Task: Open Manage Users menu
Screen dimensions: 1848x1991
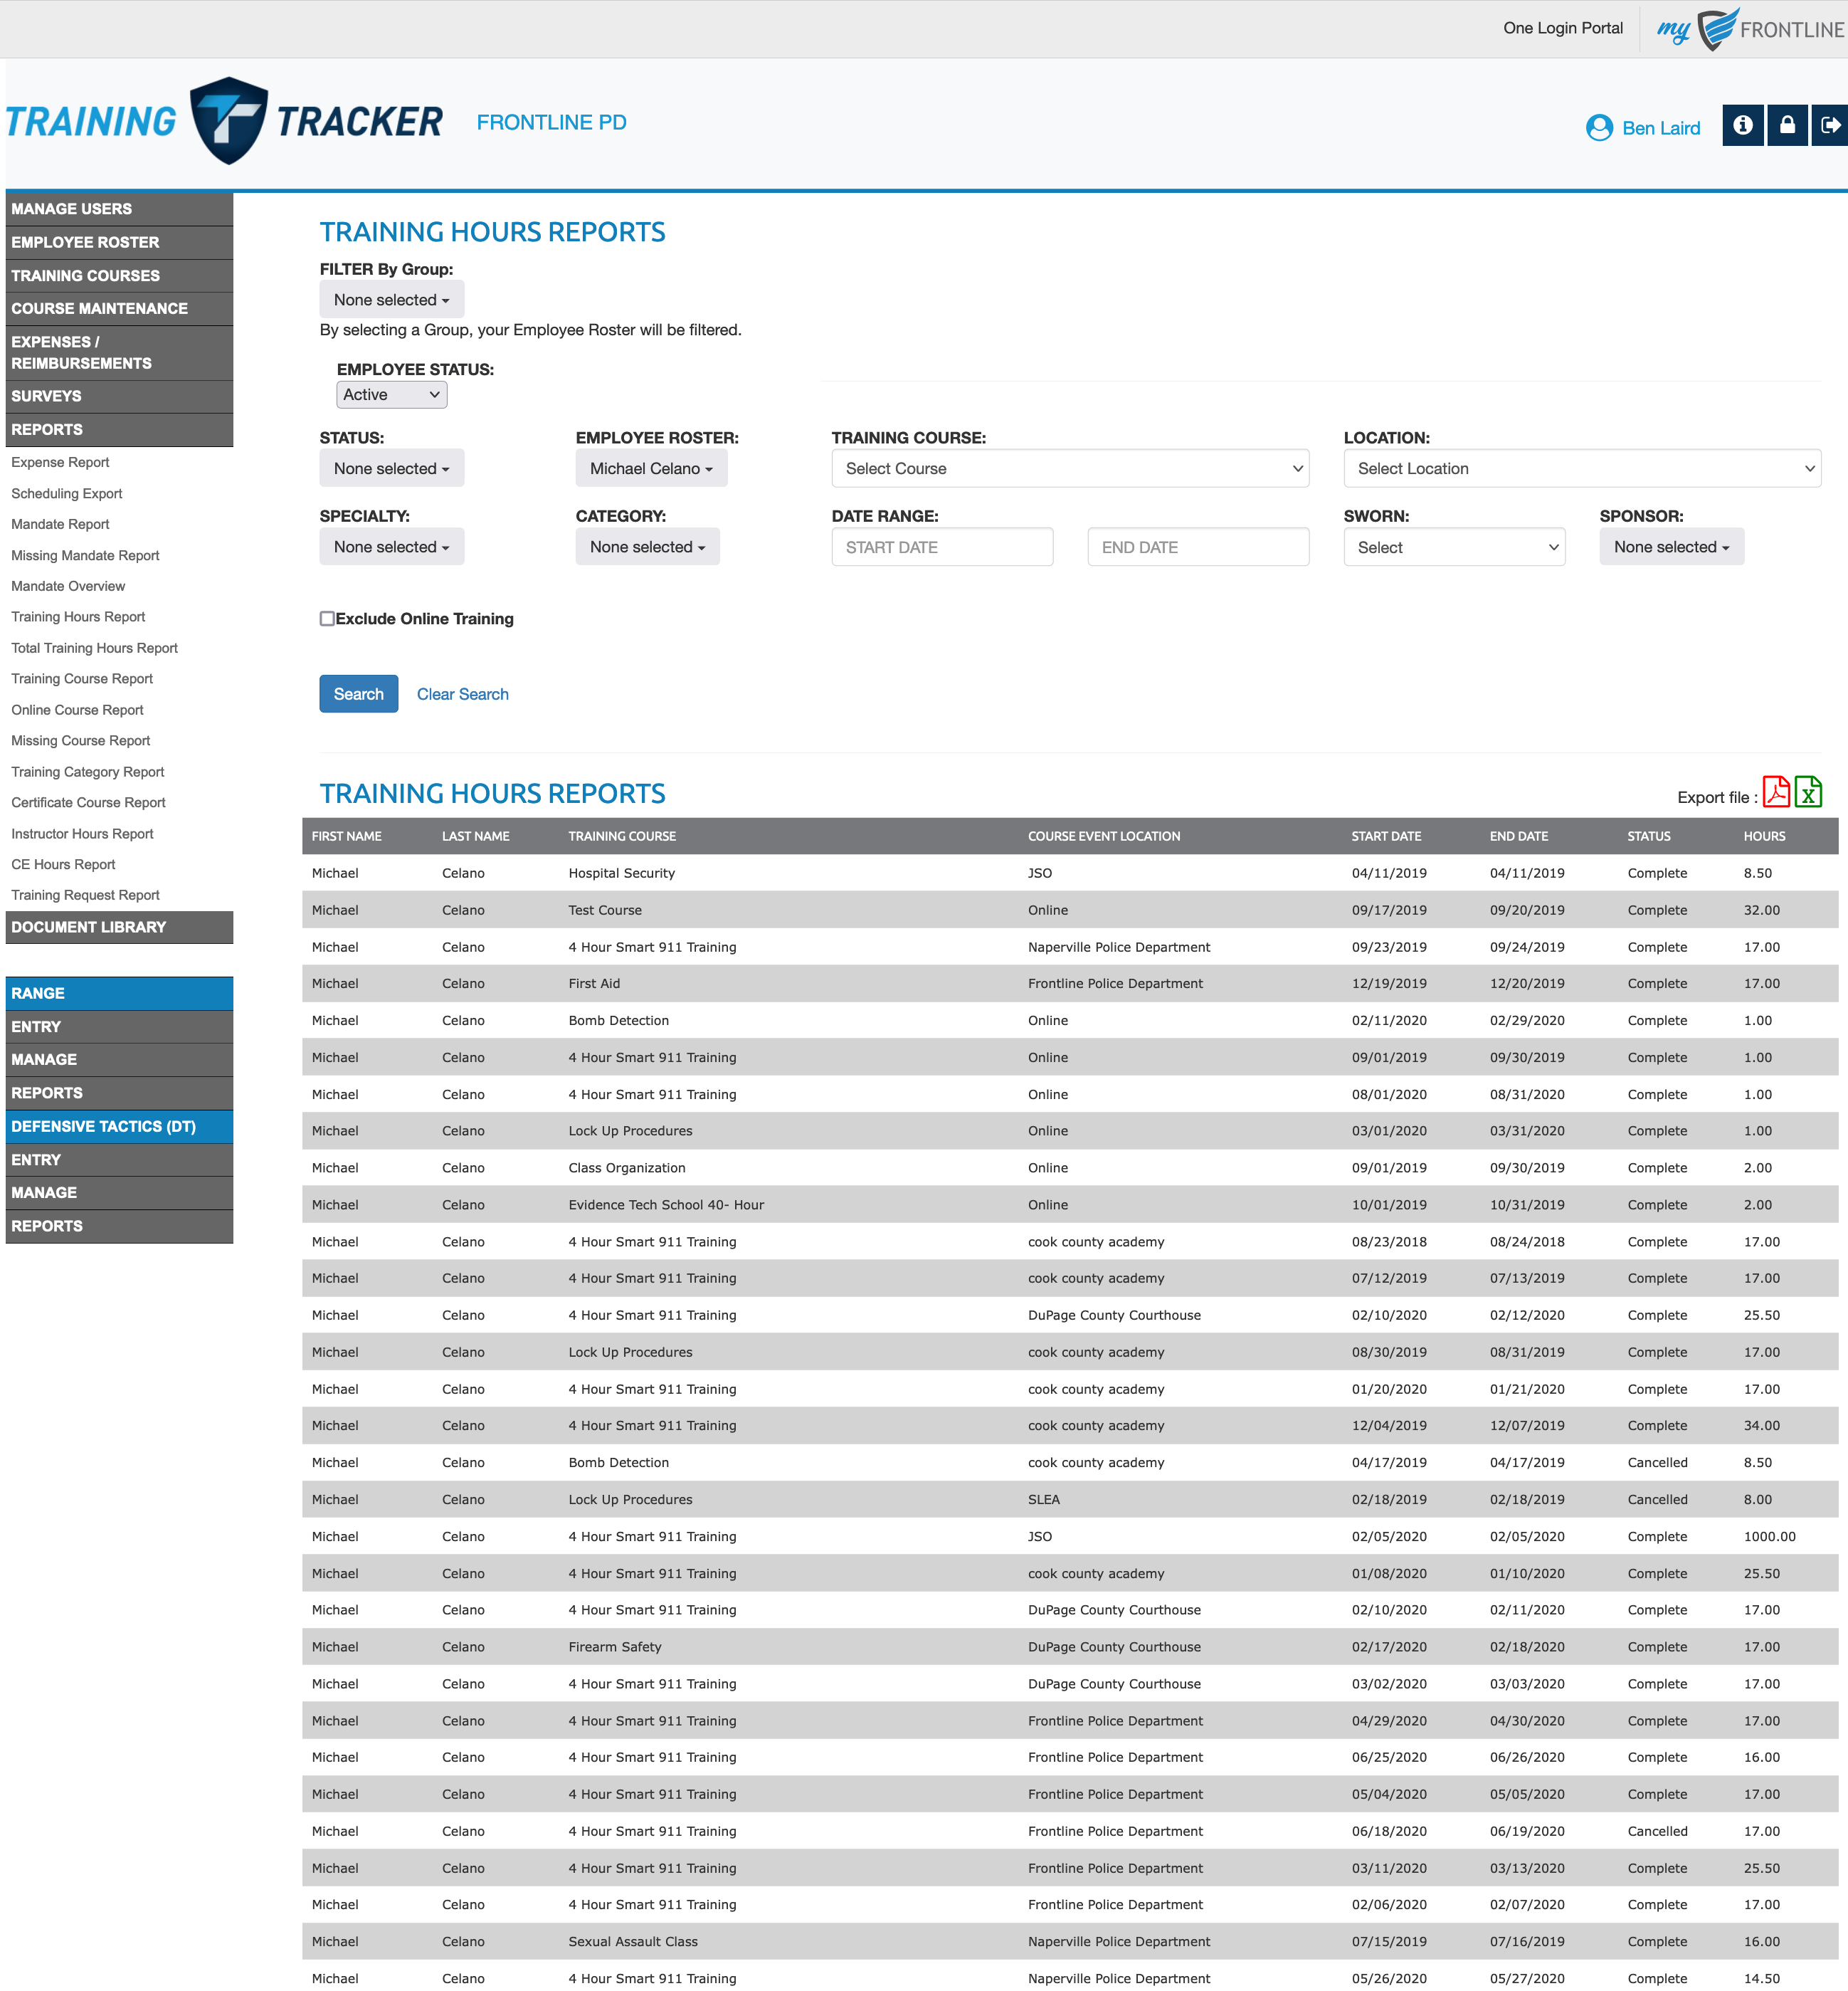Action: (x=119, y=209)
